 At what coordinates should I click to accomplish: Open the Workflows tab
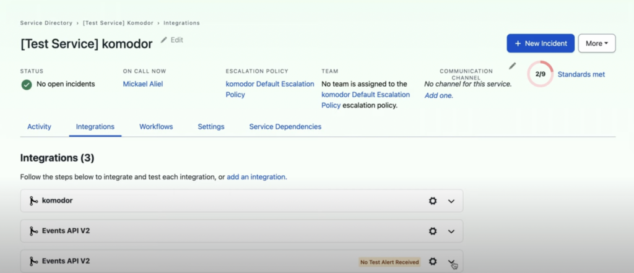pyautogui.click(x=156, y=126)
